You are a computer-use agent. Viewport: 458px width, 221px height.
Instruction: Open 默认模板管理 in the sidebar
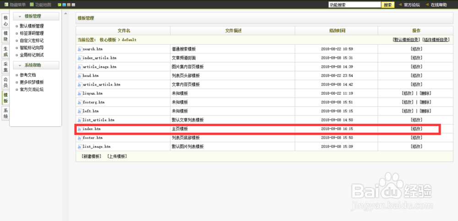[32, 26]
